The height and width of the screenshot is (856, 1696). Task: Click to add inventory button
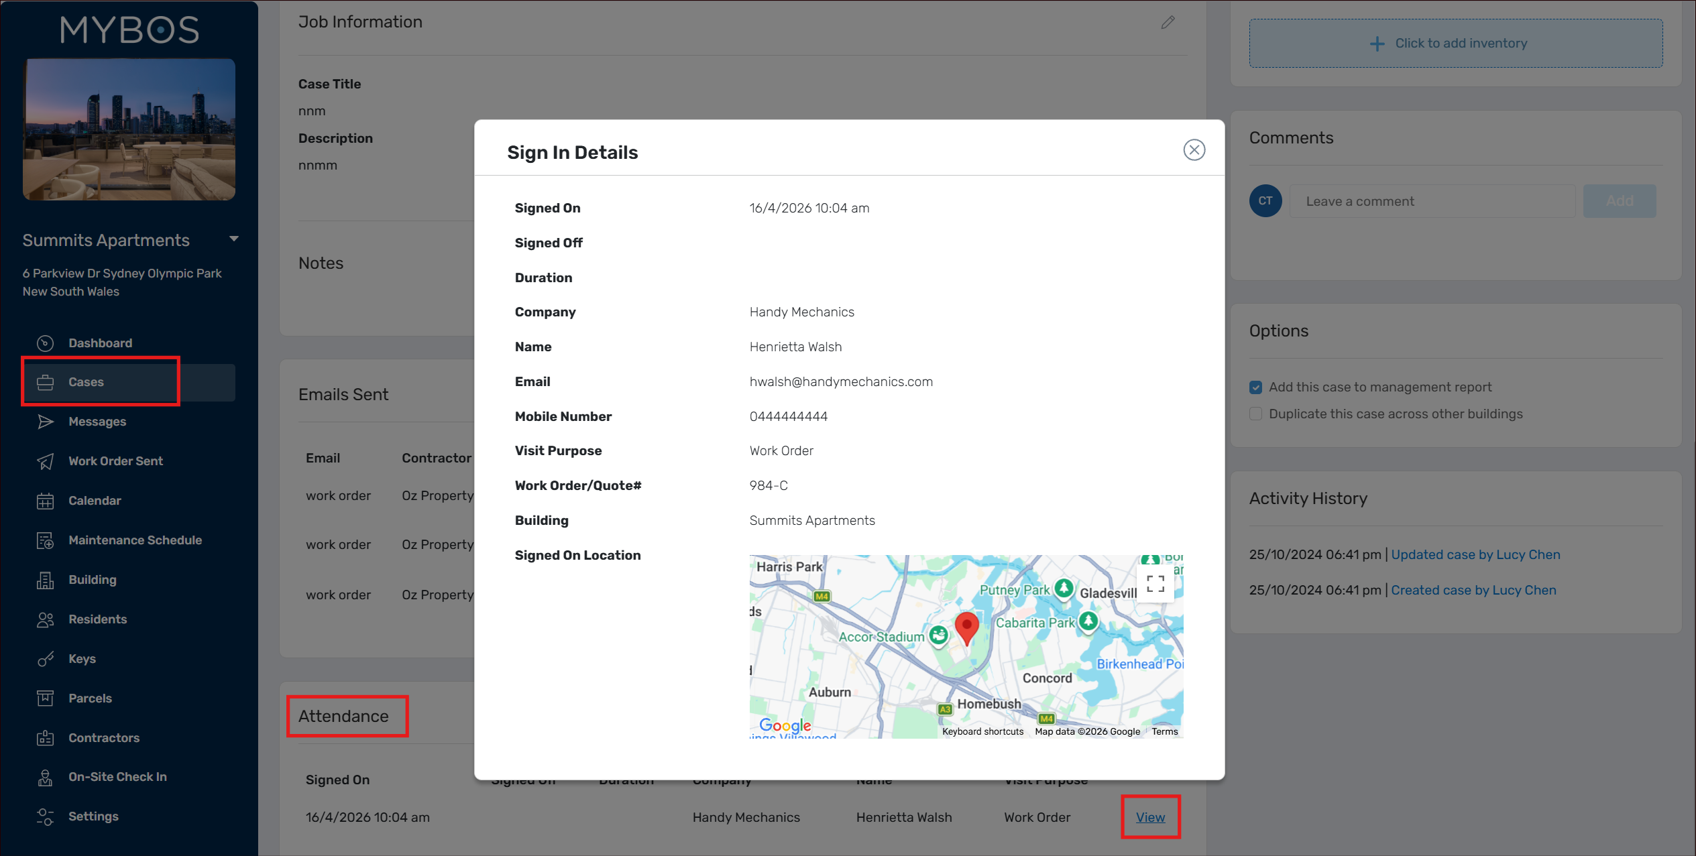[1455, 44]
